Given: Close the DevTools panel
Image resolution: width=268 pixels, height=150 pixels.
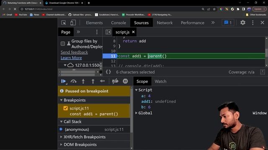Looking at the screenshot, I should point(263,22).
